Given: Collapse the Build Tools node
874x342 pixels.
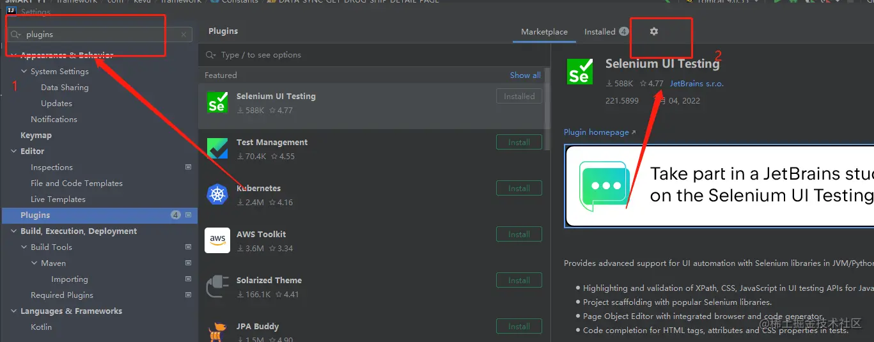Looking at the screenshot, I should pyautogui.click(x=24, y=247).
